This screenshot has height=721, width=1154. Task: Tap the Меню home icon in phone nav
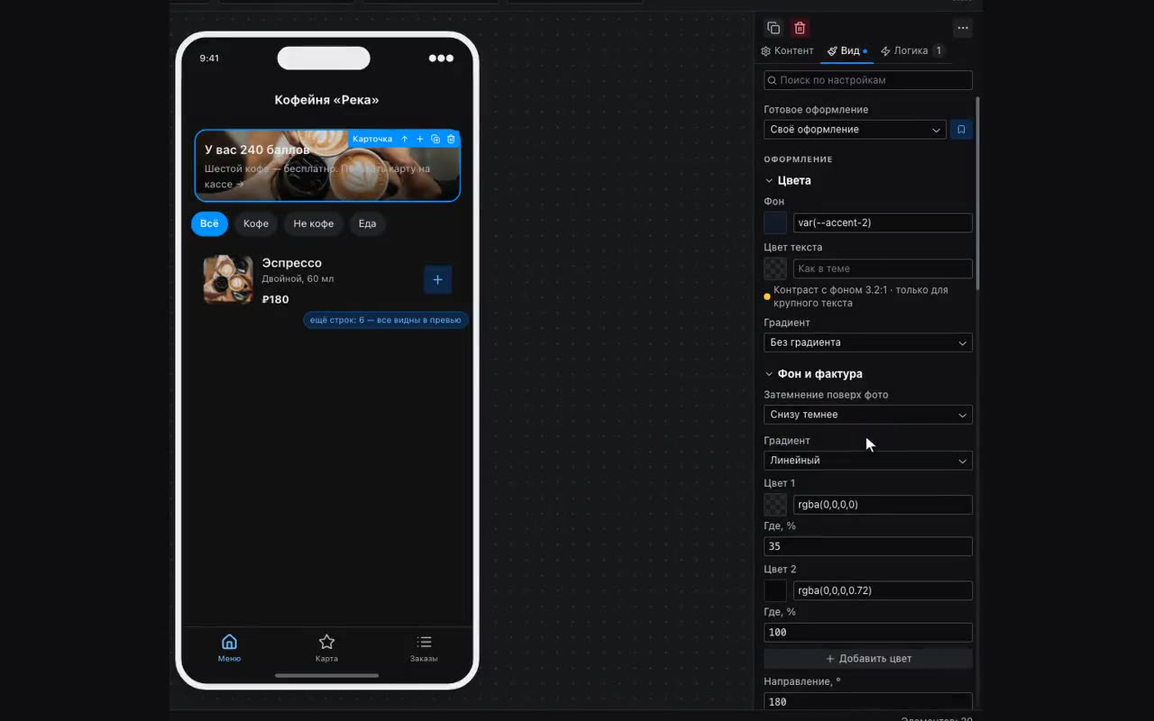click(229, 642)
